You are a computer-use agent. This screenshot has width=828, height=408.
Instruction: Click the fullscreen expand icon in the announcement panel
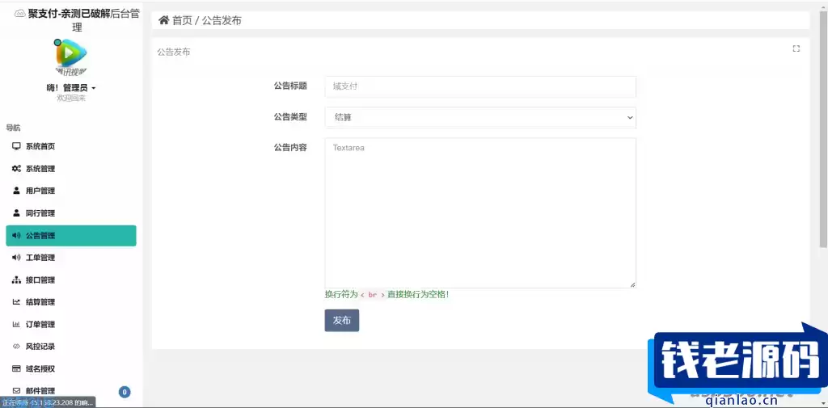(x=796, y=48)
